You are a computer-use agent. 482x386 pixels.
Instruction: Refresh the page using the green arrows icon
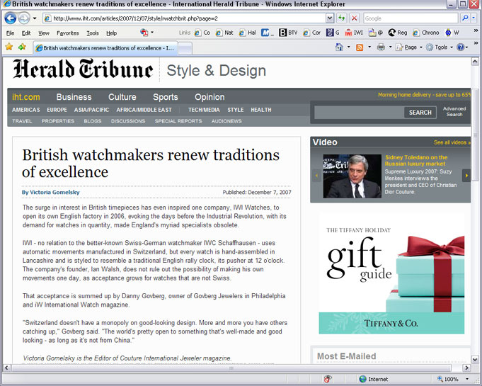point(342,18)
